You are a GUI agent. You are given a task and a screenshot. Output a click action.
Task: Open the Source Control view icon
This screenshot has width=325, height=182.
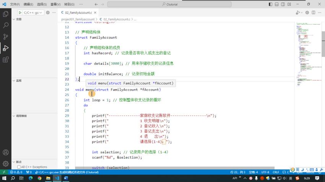(6, 37)
